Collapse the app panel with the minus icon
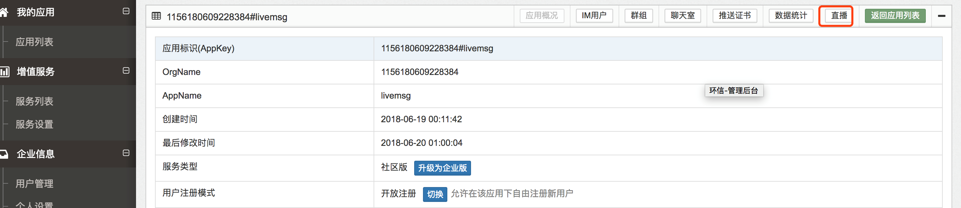 coord(941,16)
